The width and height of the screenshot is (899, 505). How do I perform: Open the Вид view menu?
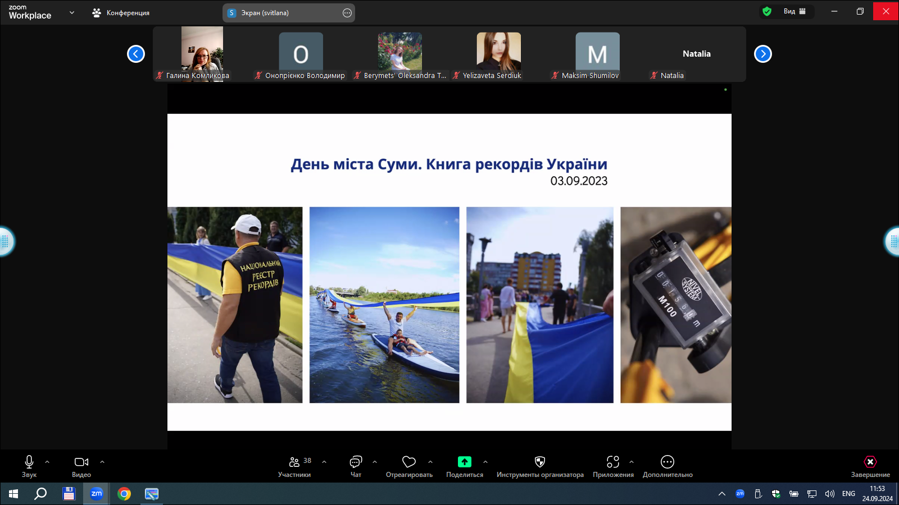pos(794,11)
